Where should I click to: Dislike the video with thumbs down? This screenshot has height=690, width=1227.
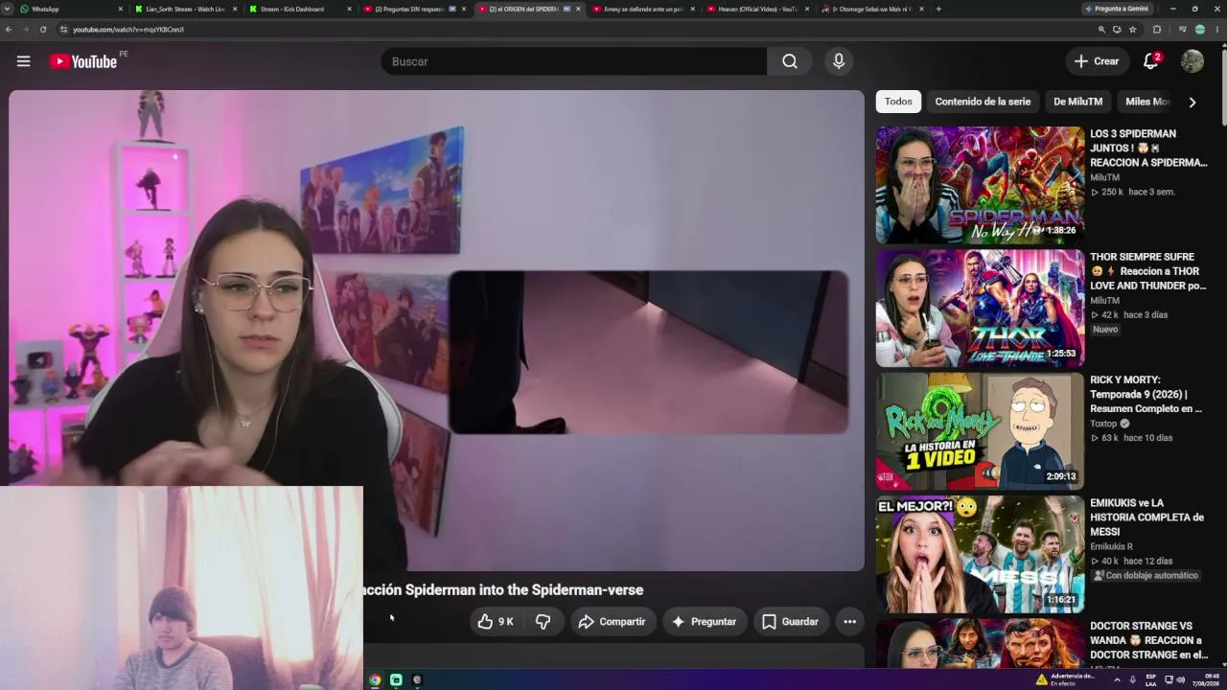point(543,622)
